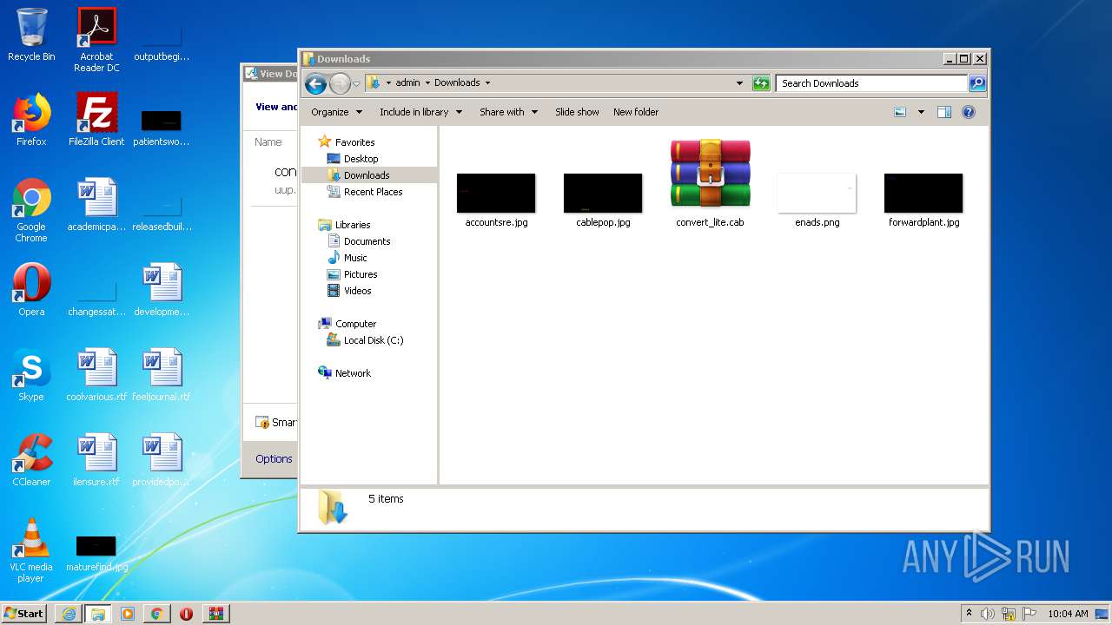This screenshot has height=625, width=1112.
Task: Create a New folder
Action: (636, 112)
